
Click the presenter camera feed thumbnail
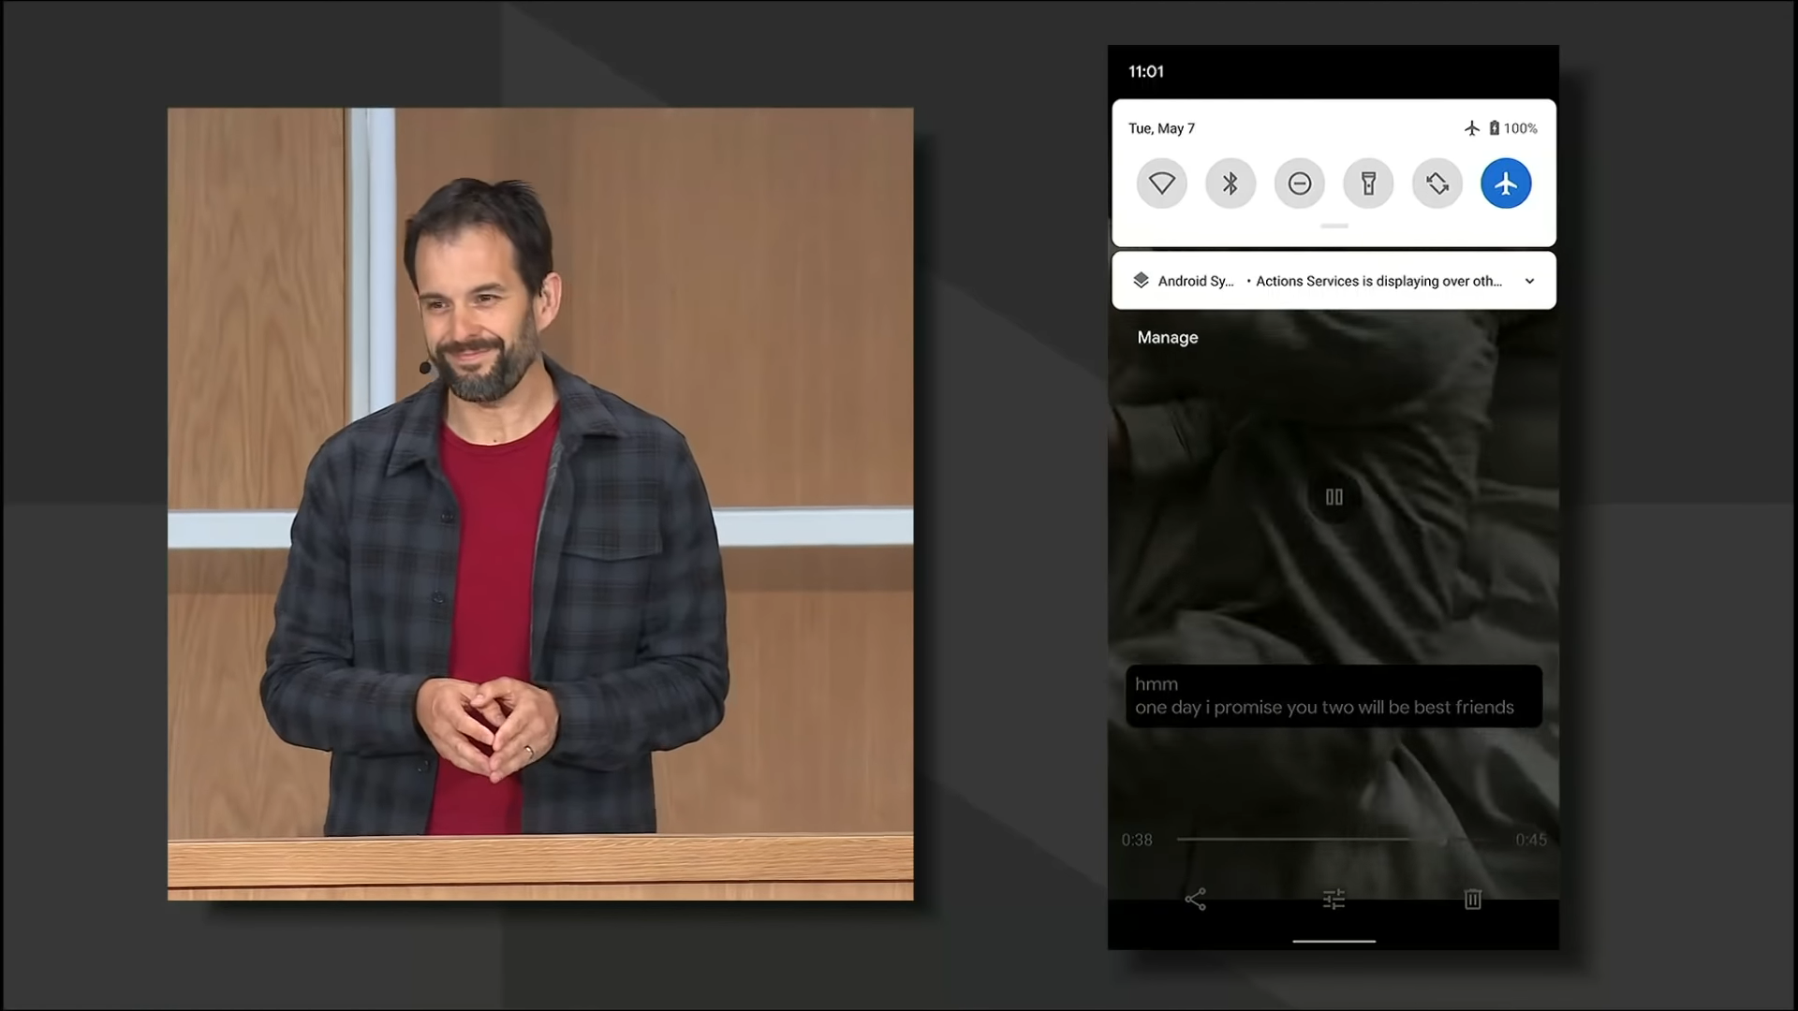[x=540, y=504]
